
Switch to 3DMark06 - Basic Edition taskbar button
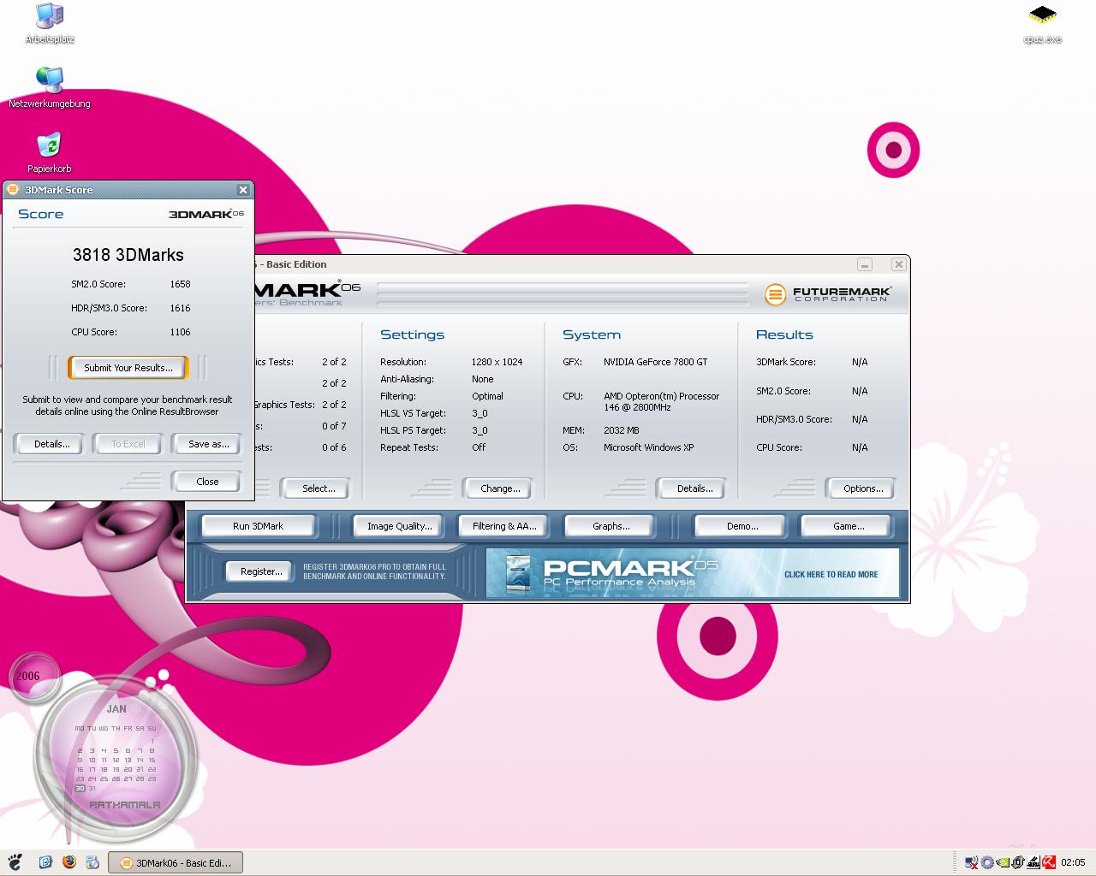tap(176, 862)
